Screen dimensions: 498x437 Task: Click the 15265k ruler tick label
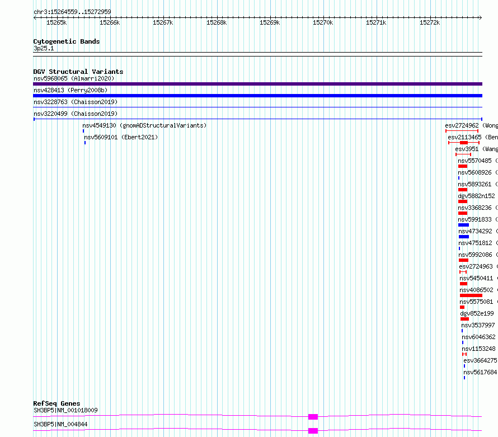pyautogui.click(x=57, y=22)
